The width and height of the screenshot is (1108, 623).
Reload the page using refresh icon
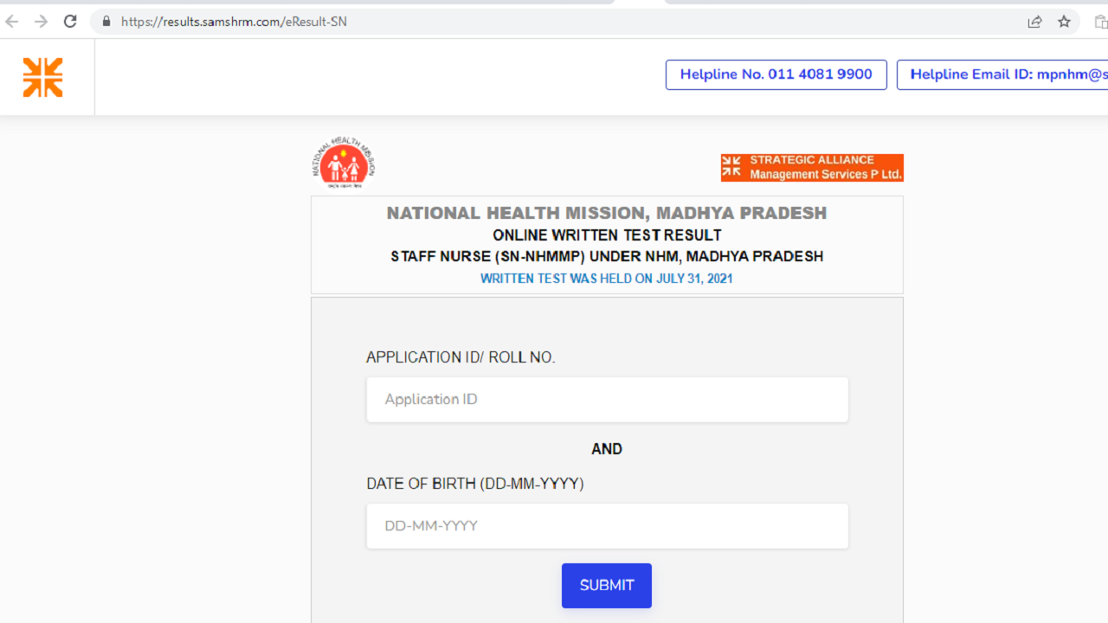coord(69,22)
